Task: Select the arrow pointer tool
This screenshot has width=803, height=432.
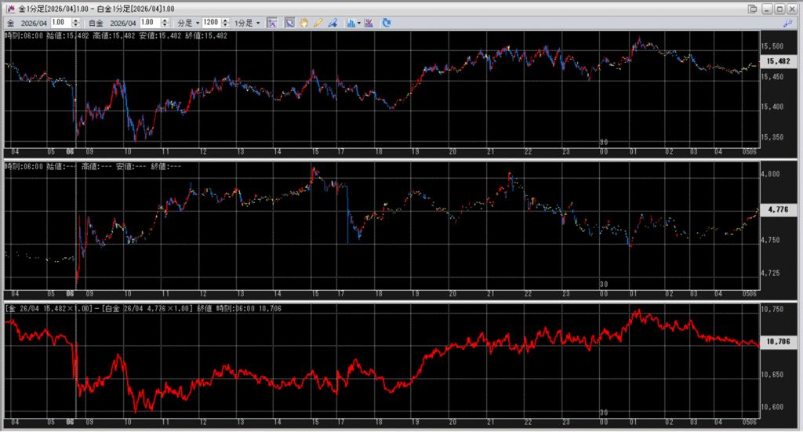Action: pos(290,23)
